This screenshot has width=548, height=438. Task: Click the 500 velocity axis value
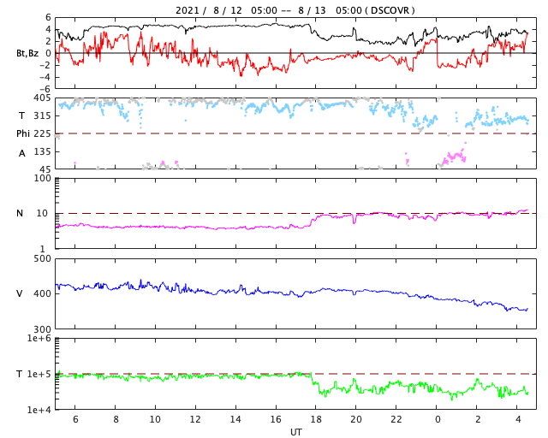42,259
